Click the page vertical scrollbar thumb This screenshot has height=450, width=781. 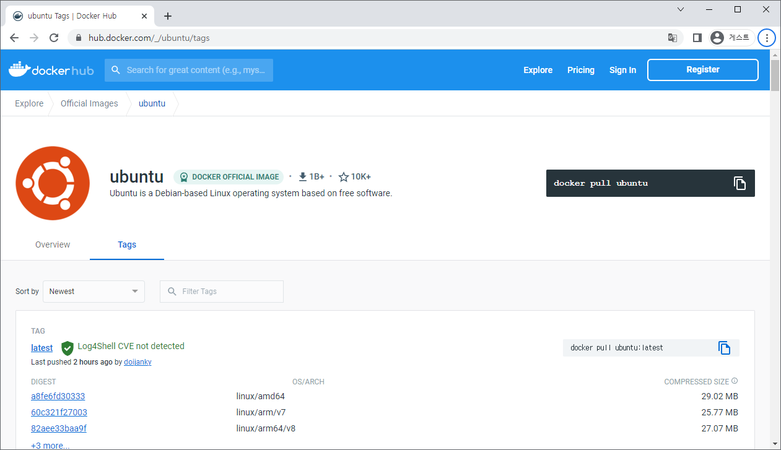coord(775,76)
